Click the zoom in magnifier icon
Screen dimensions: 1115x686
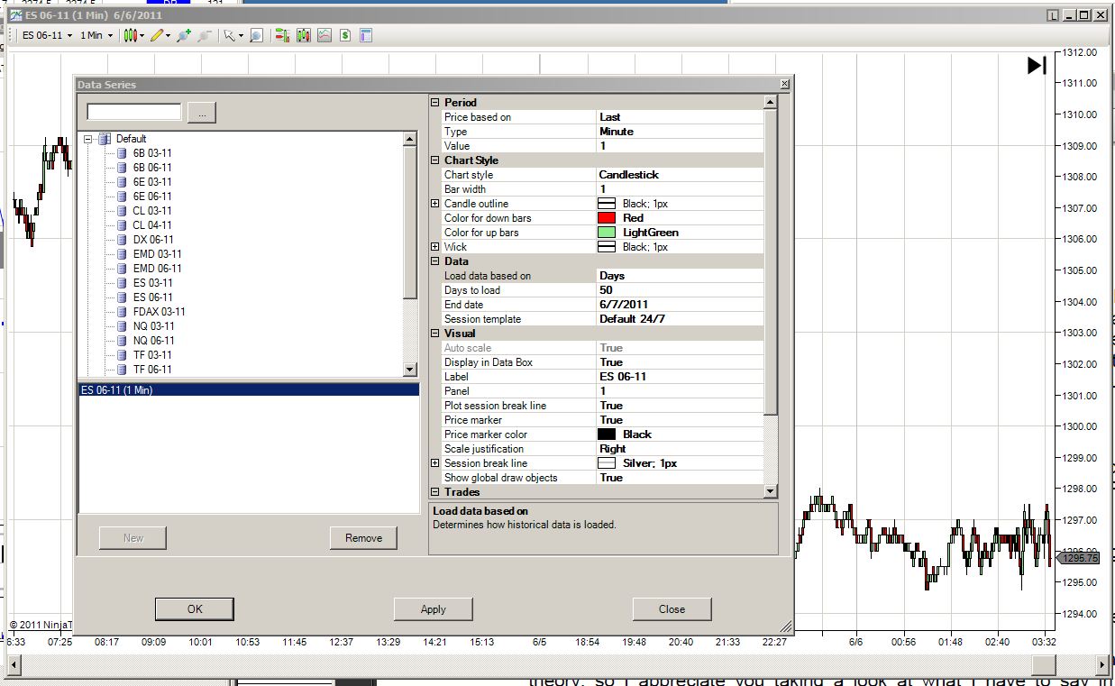tap(184, 35)
